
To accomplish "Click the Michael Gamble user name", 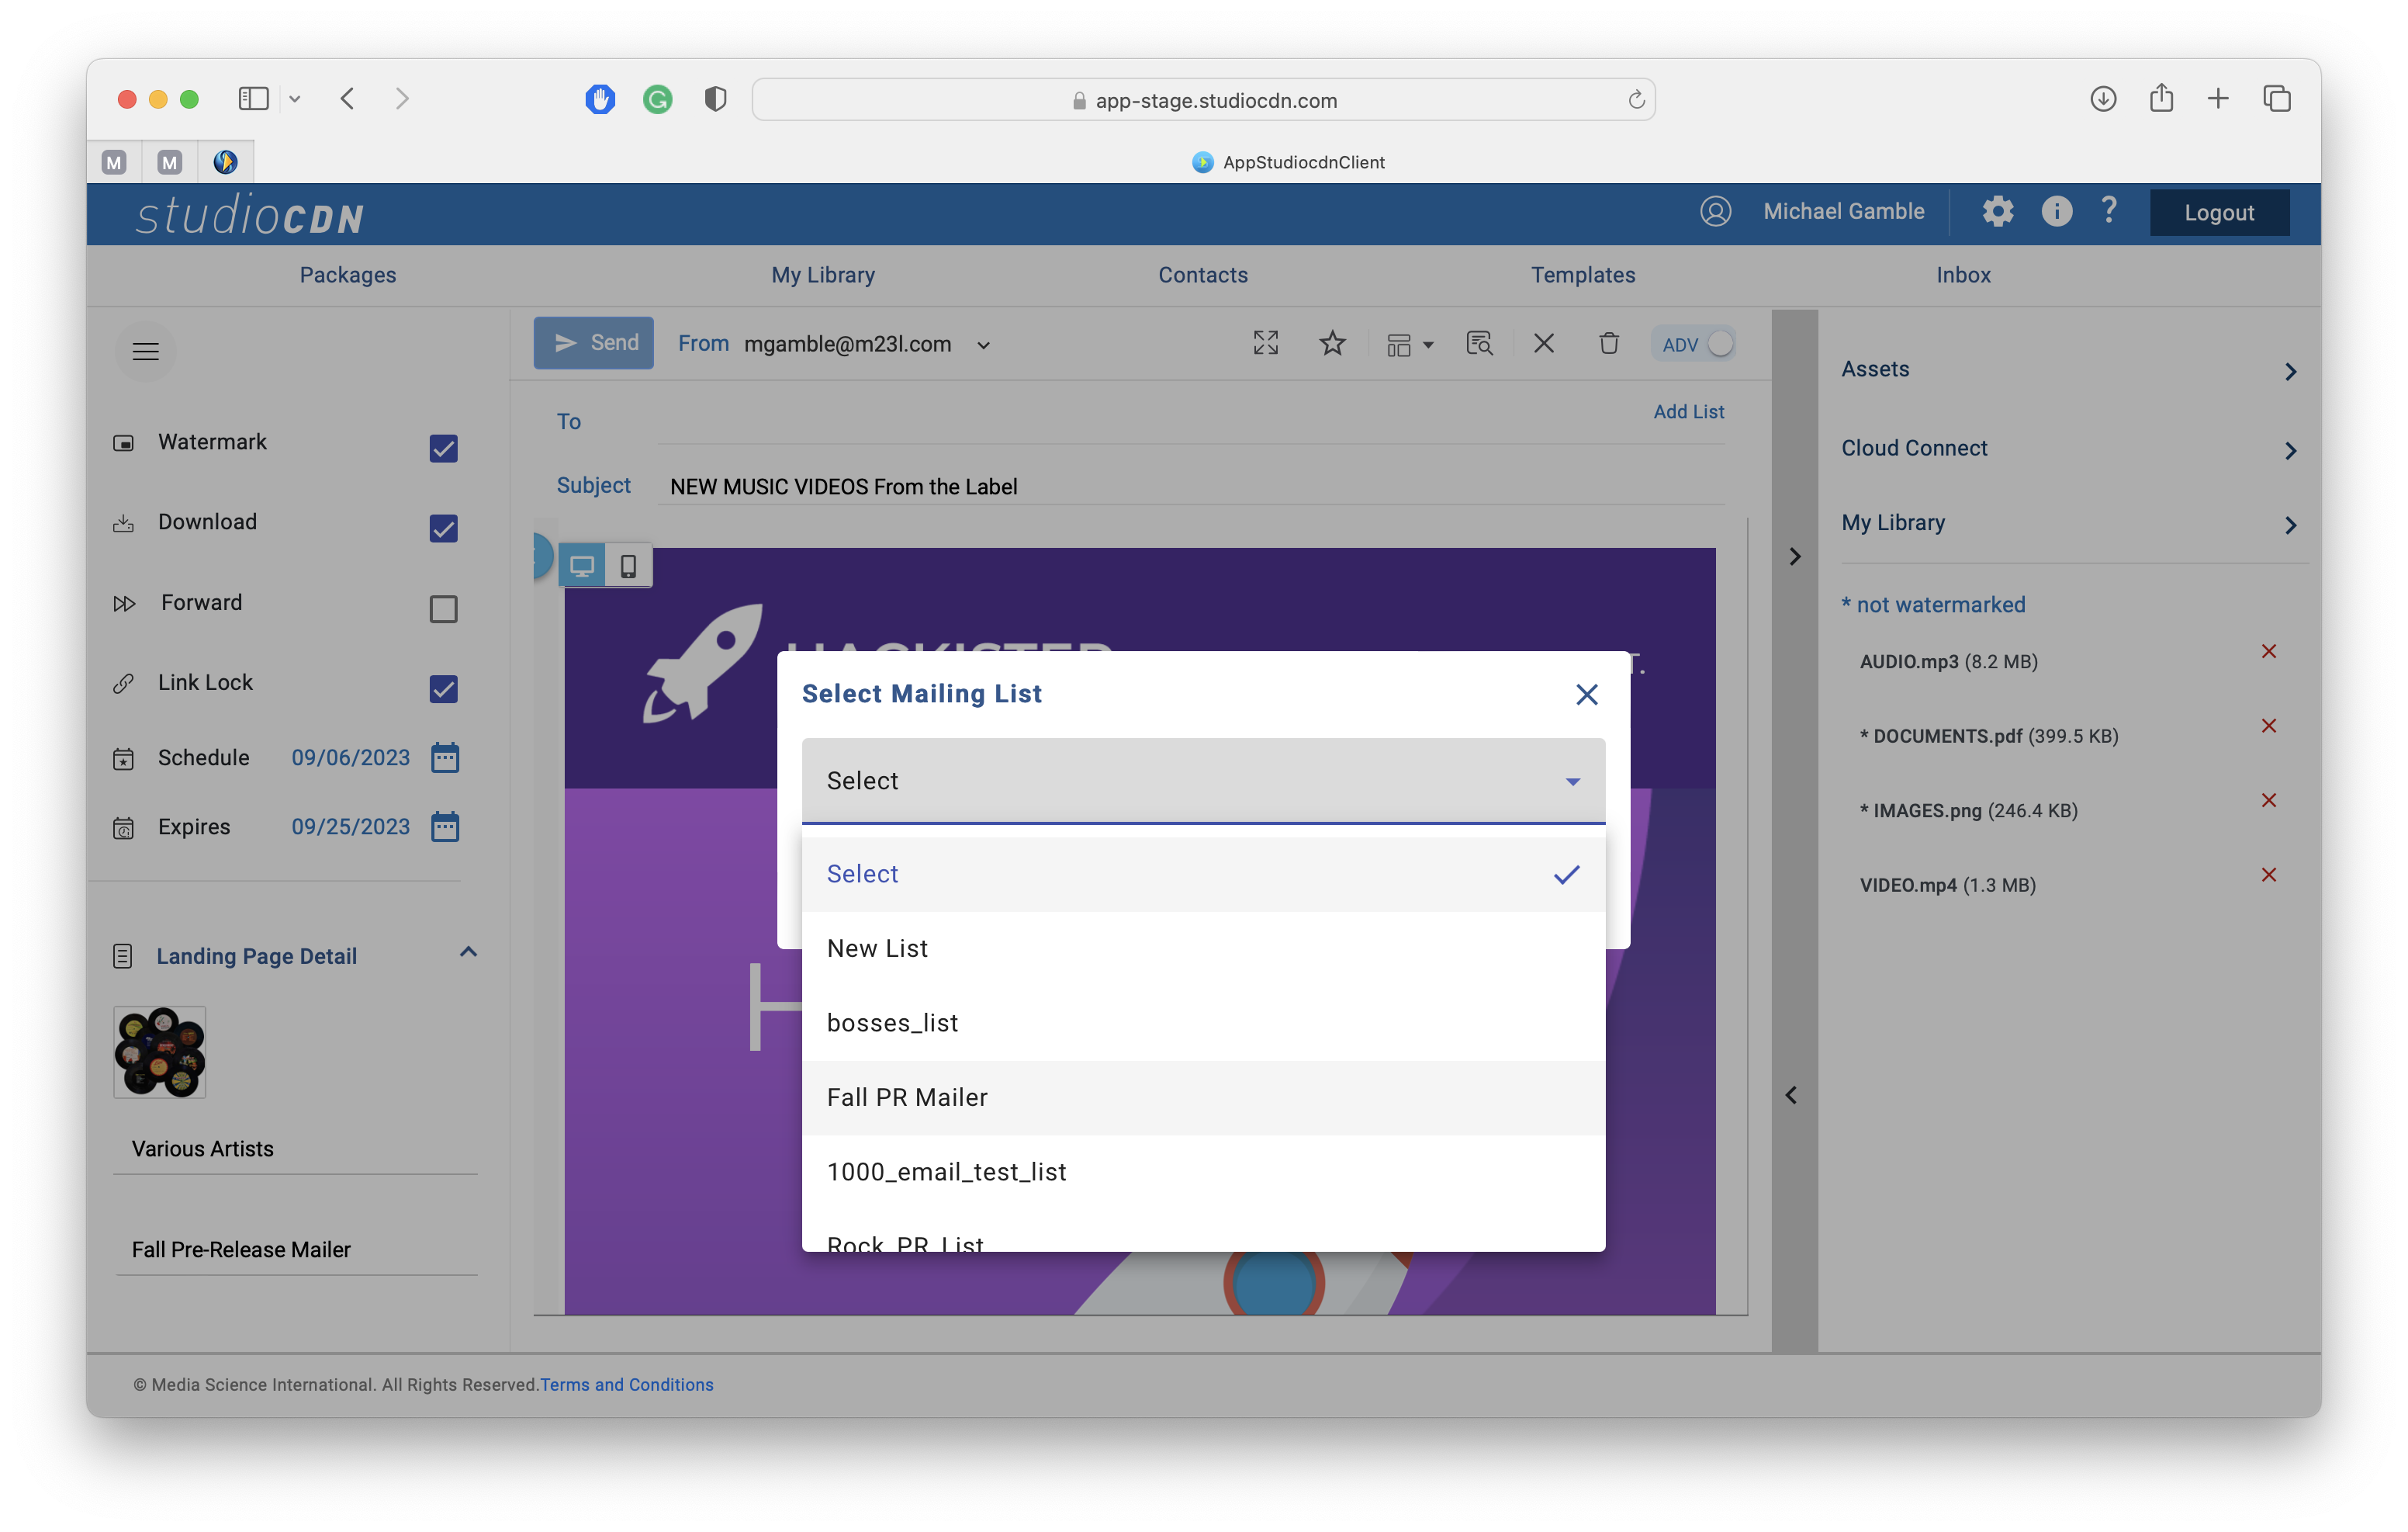I will coord(1843,211).
